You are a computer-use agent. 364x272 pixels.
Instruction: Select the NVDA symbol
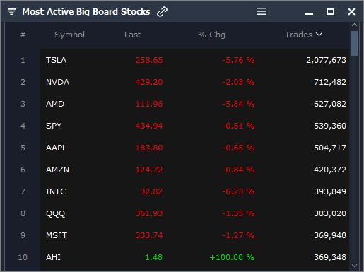click(57, 82)
